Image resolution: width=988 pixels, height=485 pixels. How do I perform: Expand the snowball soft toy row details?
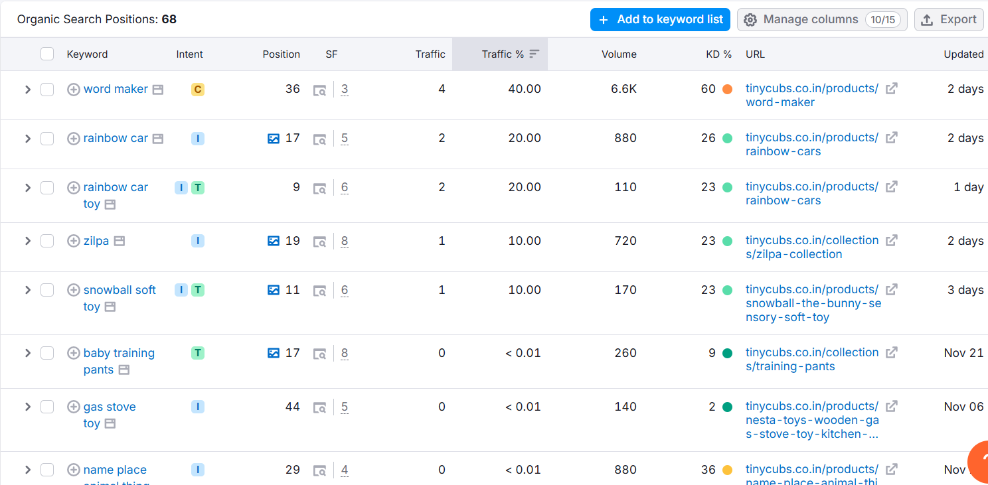[x=27, y=290]
